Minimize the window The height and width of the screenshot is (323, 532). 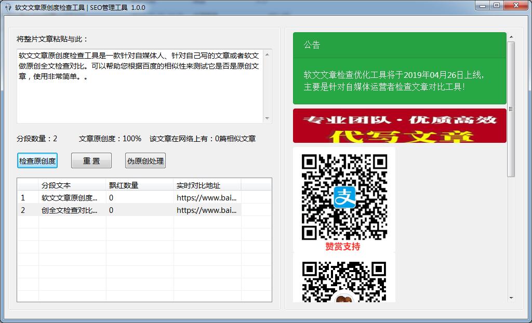pyautogui.click(x=482, y=6)
